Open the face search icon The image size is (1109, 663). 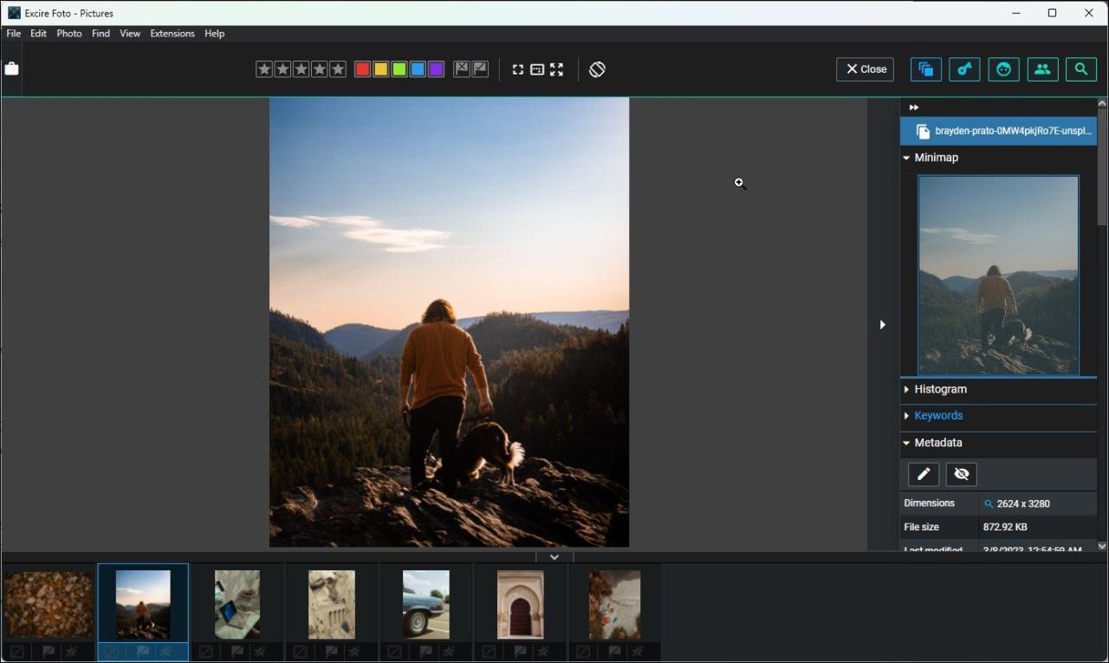click(1004, 69)
